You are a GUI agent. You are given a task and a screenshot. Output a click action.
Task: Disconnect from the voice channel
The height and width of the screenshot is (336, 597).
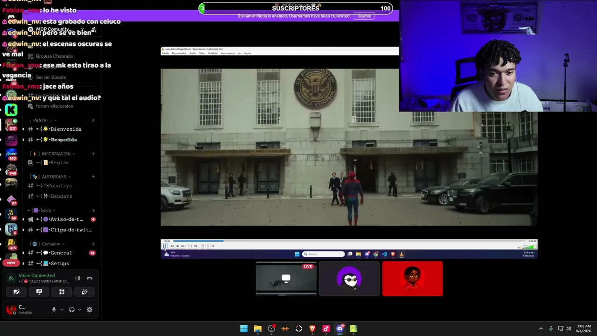[90, 278]
